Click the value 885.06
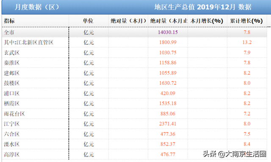 point(168,113)
